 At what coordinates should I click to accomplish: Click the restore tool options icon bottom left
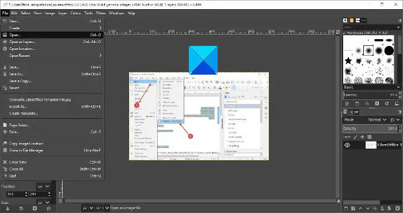[x=21, y=208]
